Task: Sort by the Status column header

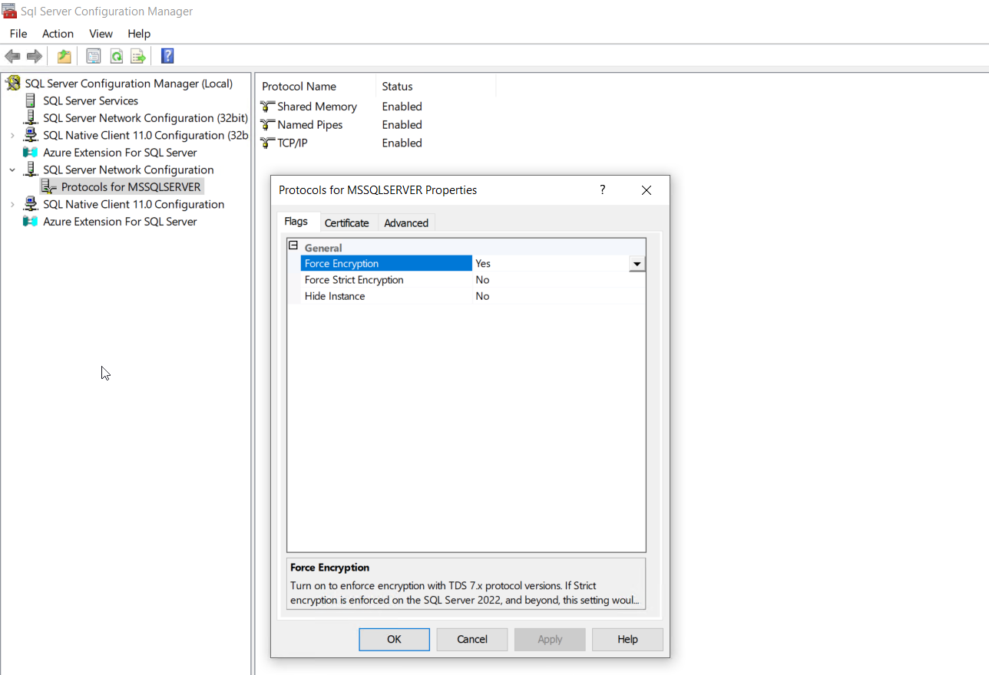Action: click(436, 87)
